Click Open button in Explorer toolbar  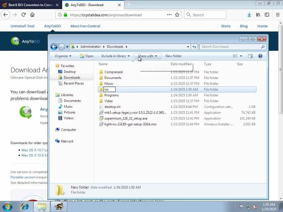point(87,56)
